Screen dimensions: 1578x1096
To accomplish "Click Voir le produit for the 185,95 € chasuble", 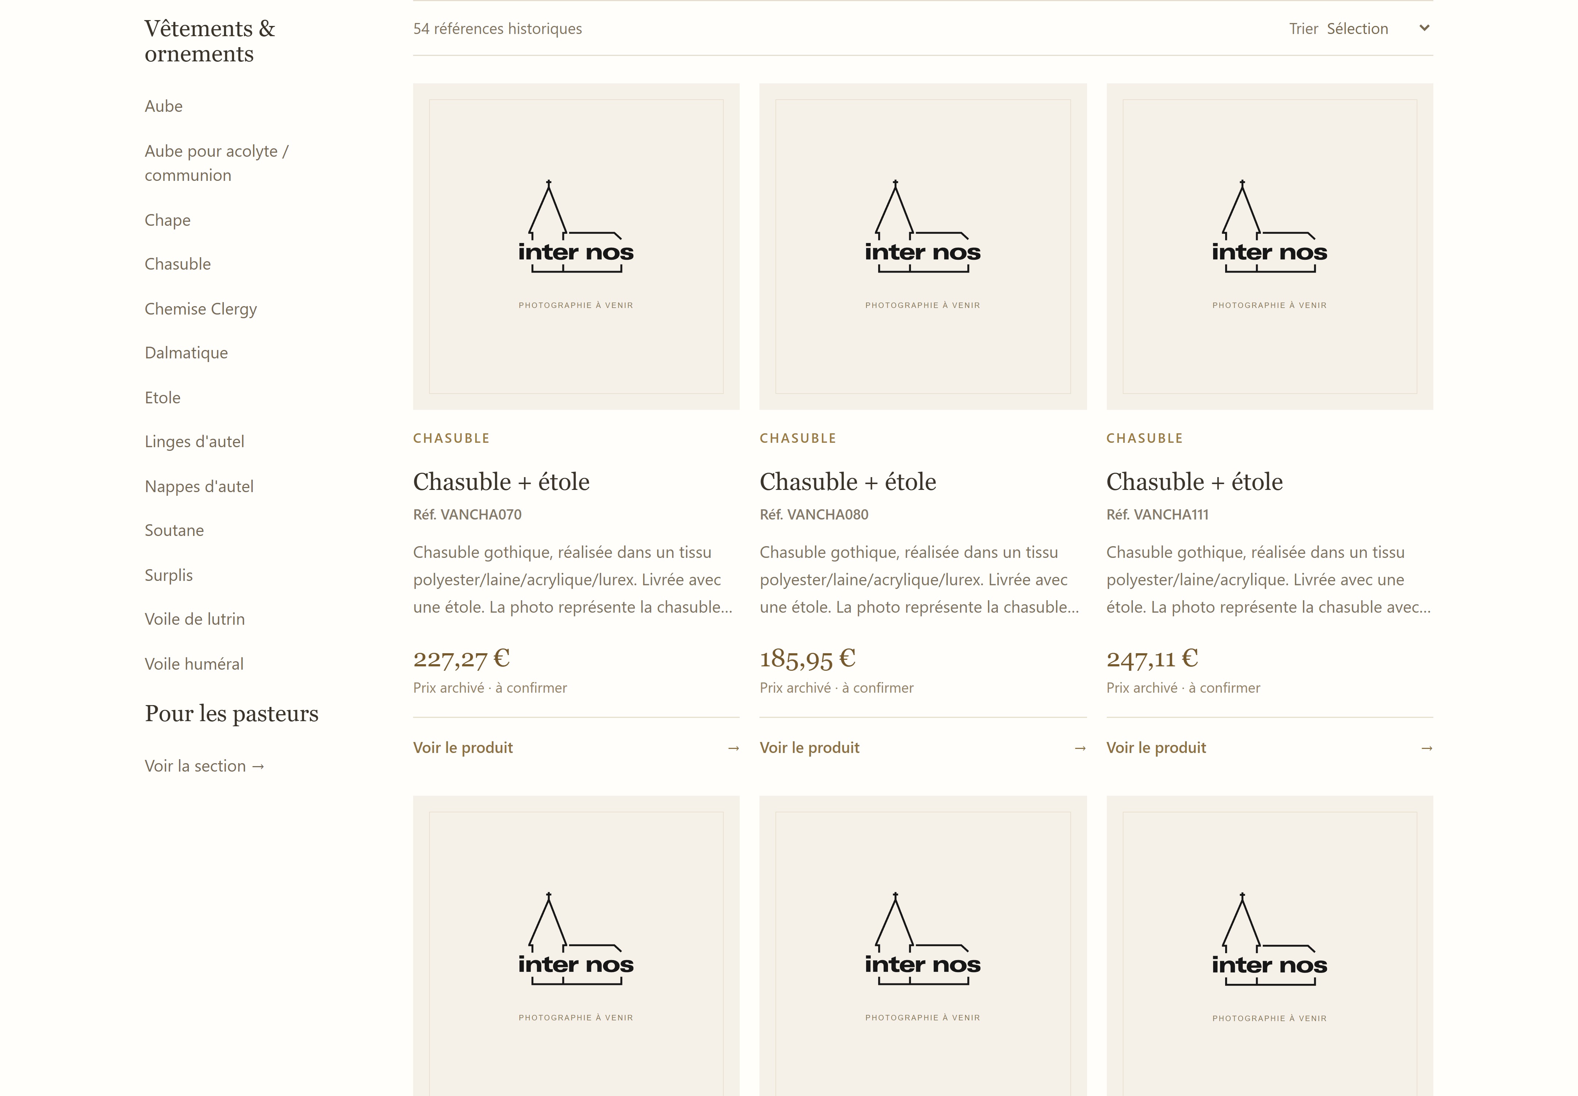I will pos(809,747).
